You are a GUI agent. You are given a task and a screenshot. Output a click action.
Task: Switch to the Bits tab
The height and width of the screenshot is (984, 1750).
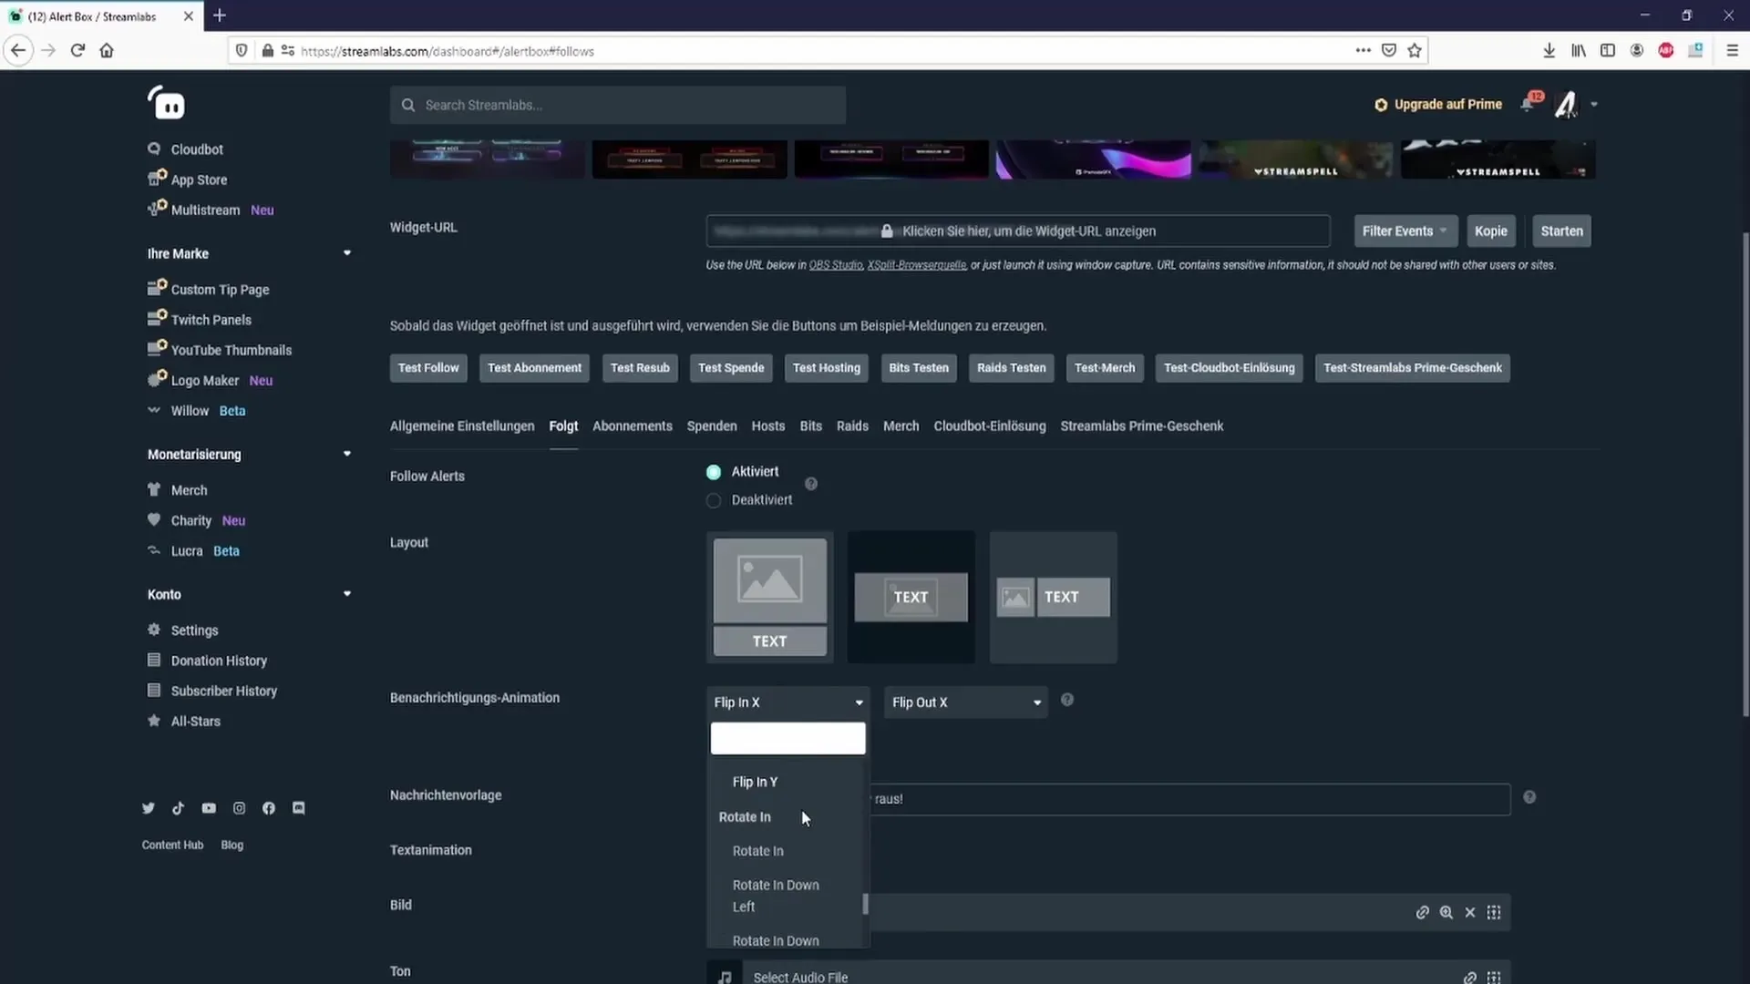click(811, 425)
